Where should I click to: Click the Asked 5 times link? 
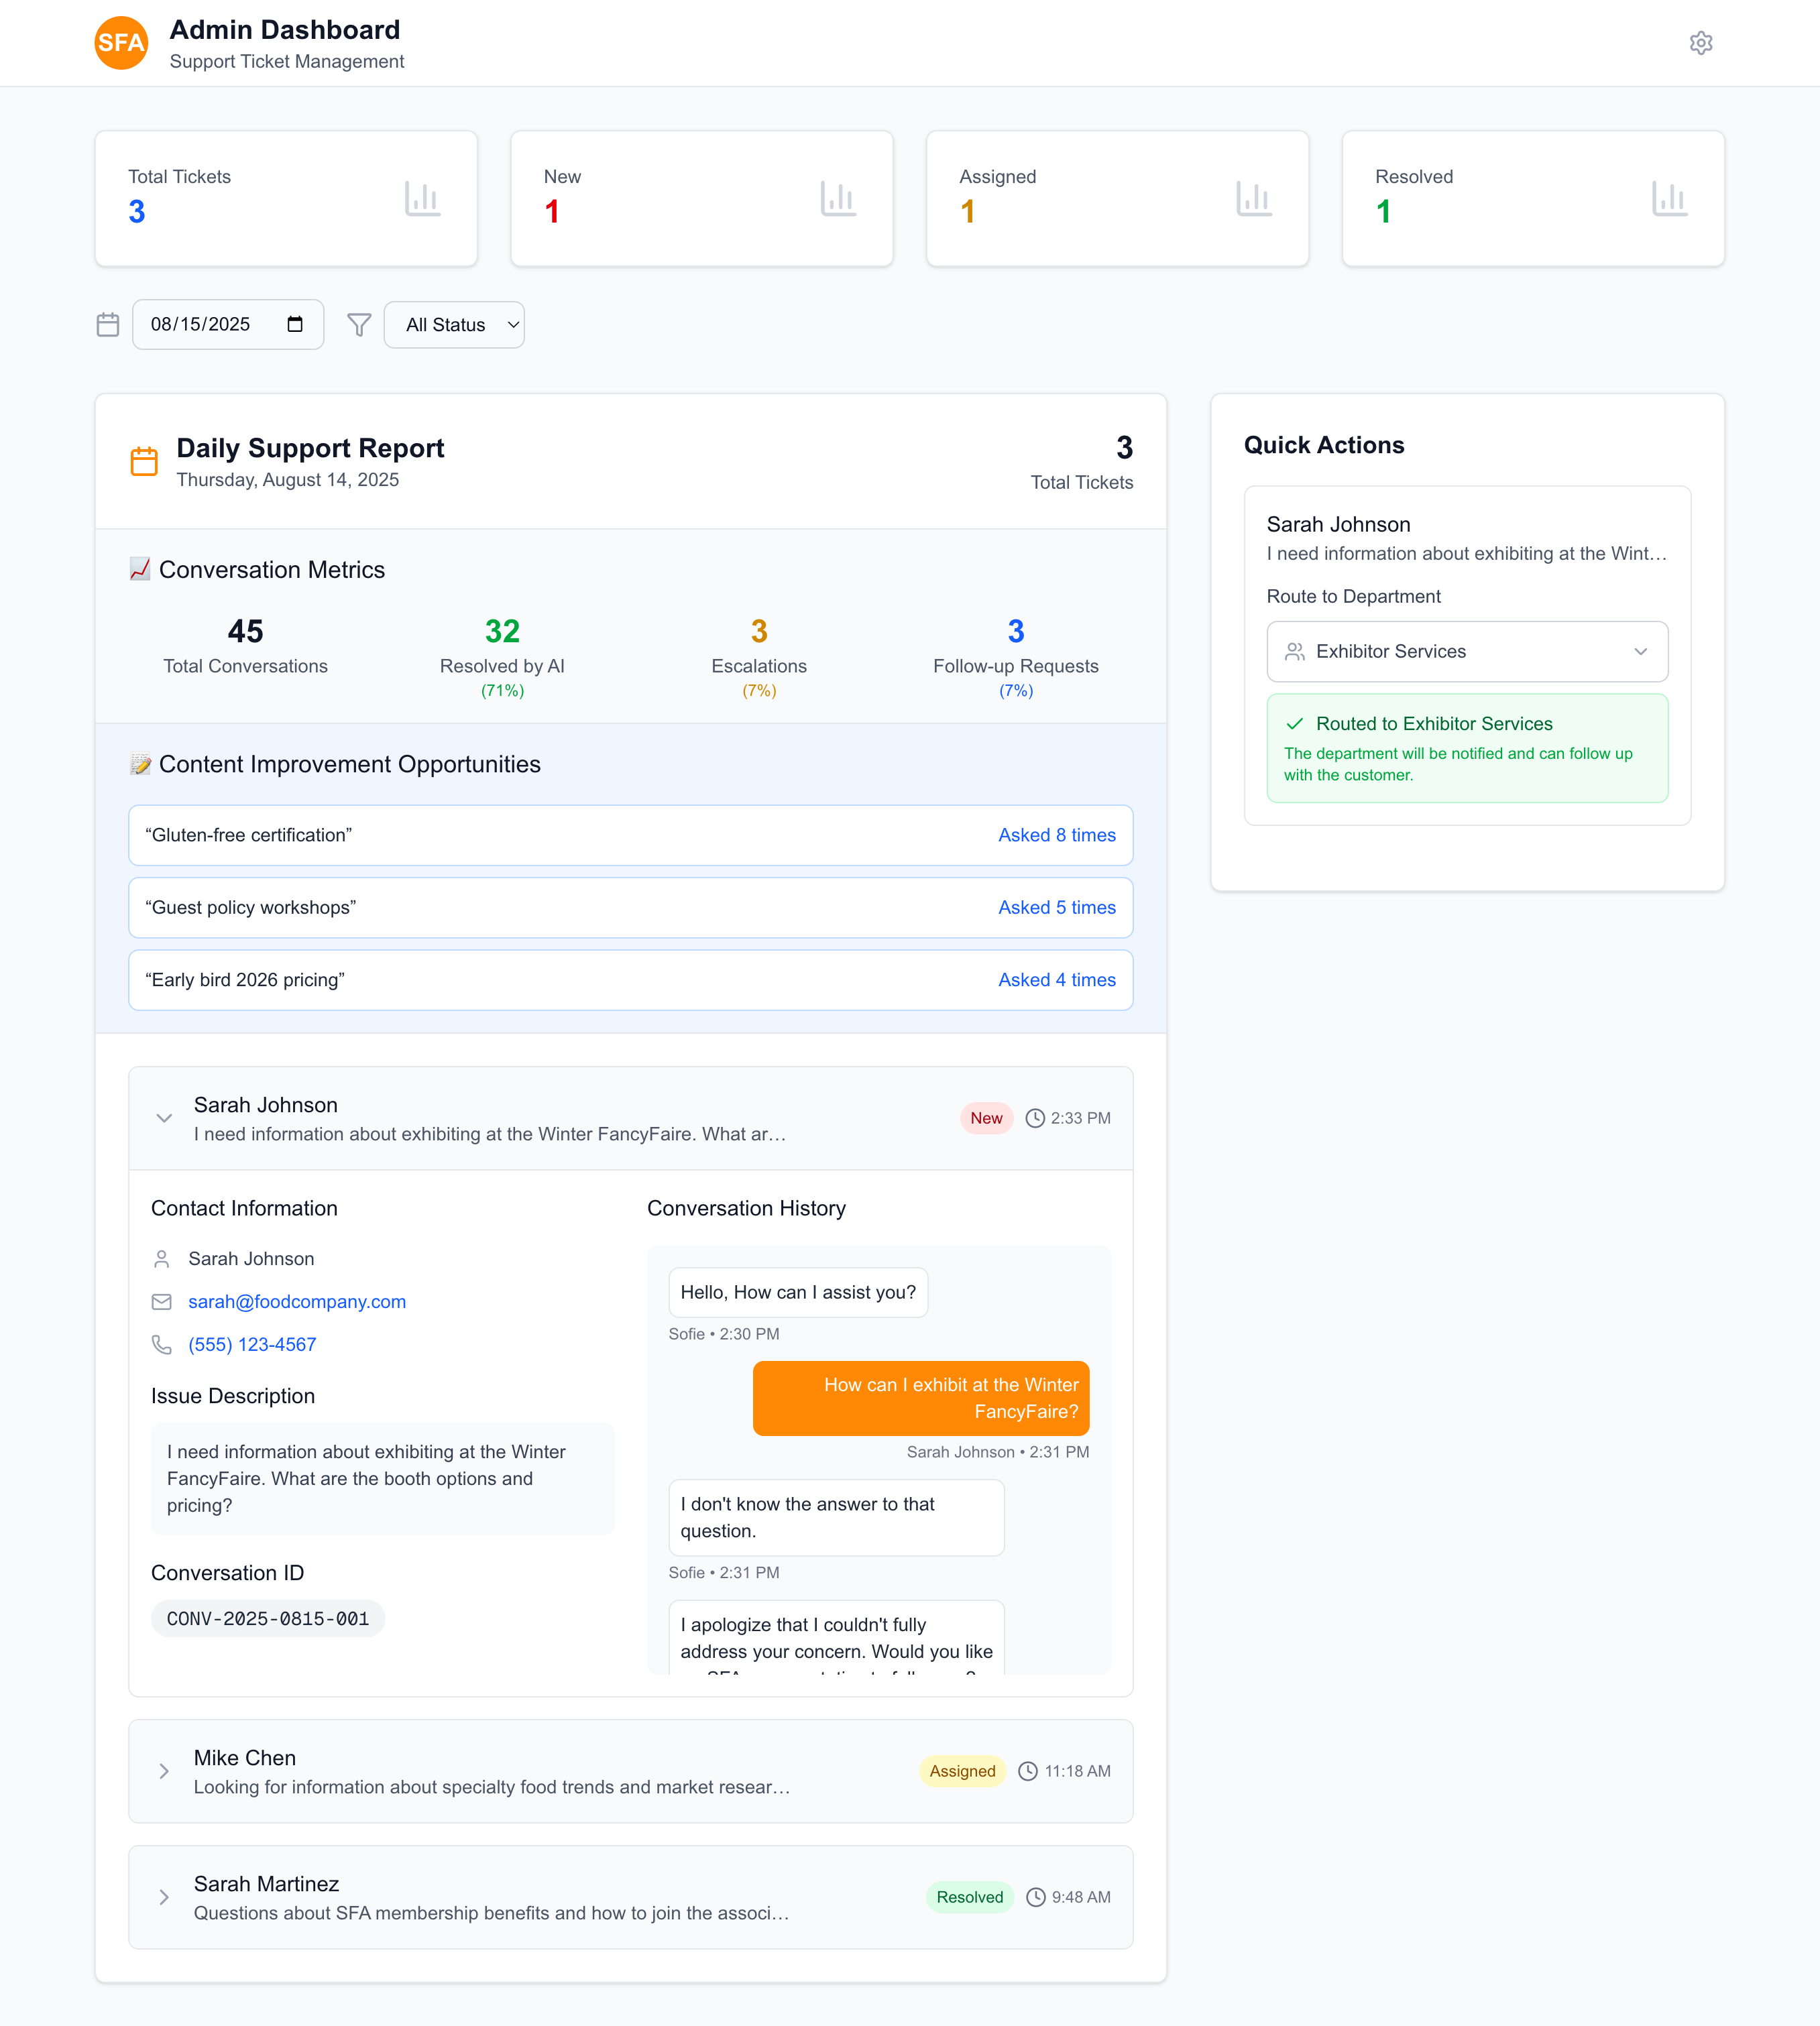(1056, 908)
